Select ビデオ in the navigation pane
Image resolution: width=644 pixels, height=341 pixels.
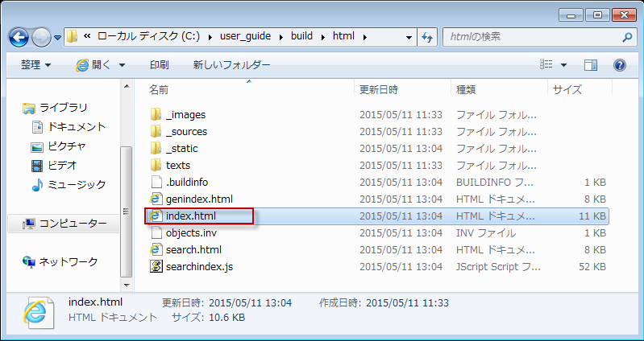coord(62,165)
